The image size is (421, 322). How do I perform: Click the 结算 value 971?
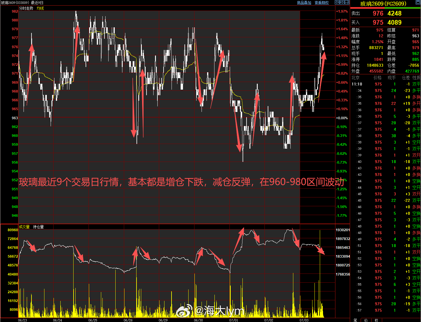point(416,30)
